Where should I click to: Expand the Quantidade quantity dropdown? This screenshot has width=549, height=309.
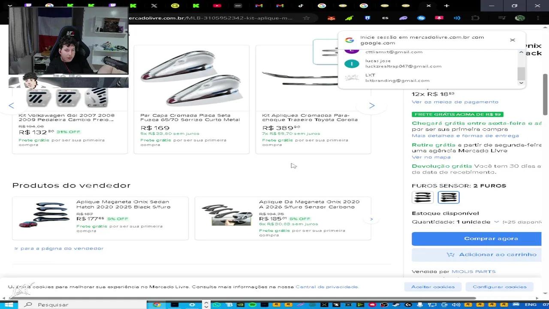point(496,222)
